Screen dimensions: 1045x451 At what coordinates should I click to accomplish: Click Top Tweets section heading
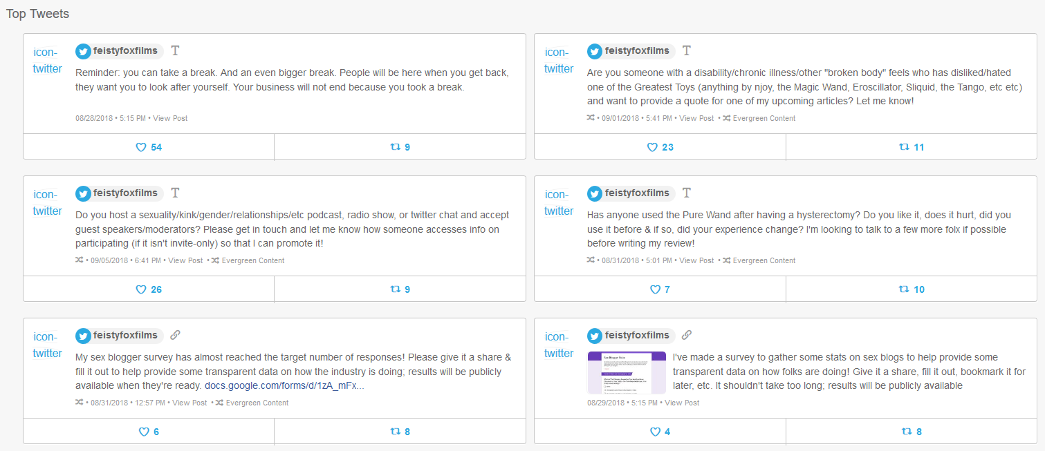(x=38, y=14)
